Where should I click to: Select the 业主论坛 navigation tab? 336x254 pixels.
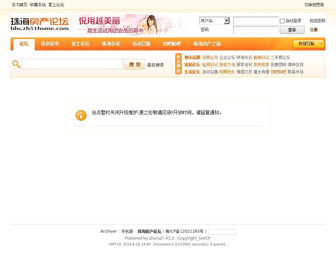pos(80,44)
